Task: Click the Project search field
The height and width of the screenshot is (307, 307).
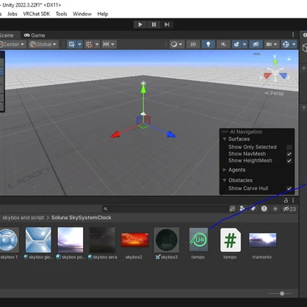Action: click(165, 209)
